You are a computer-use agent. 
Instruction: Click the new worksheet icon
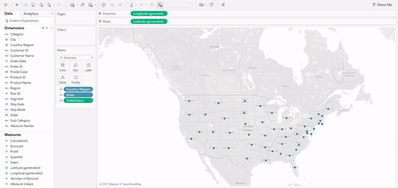[x=72, y=5]
